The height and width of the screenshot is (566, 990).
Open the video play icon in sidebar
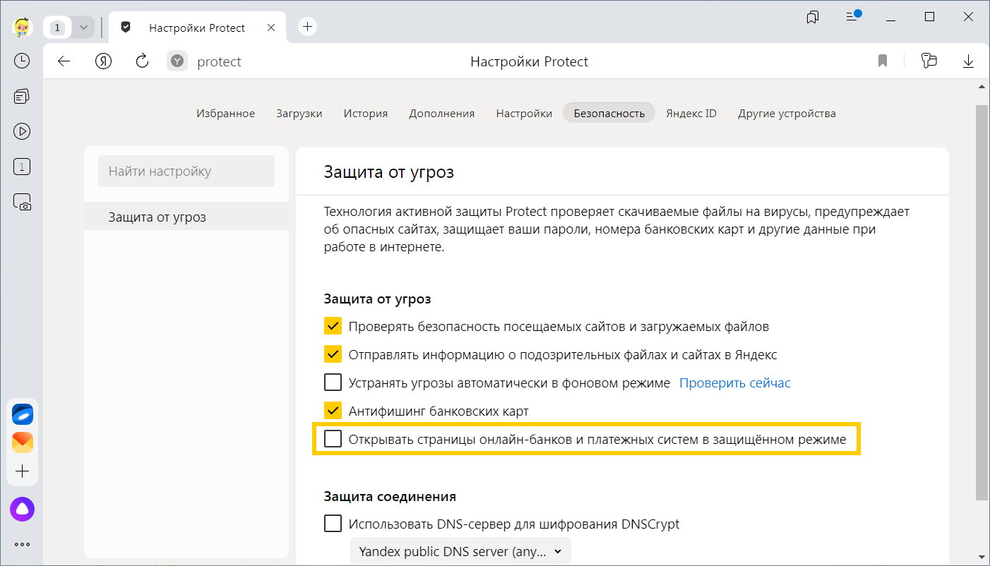(22, 131)
